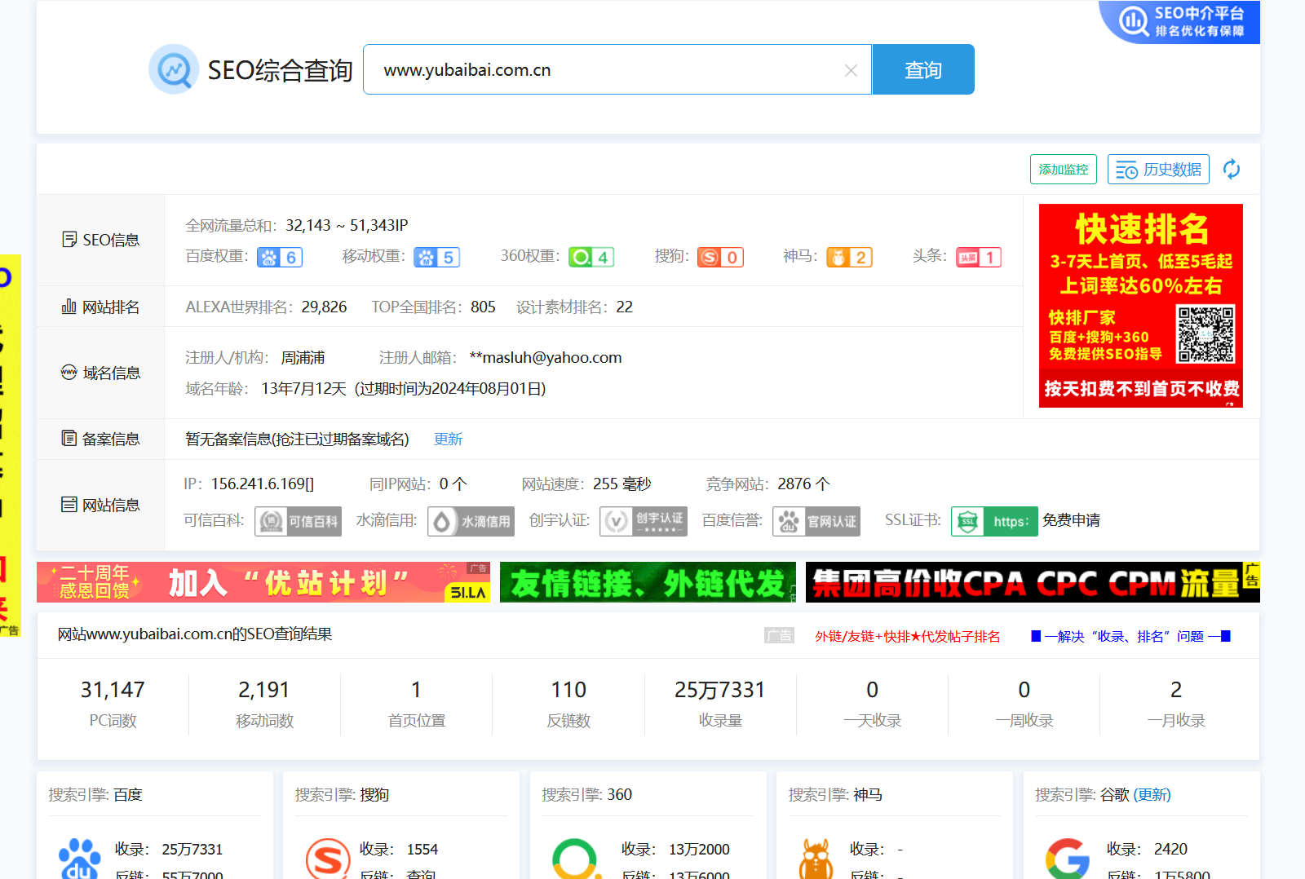Click the 添加监控 button
Viewport: 1305px width, 879px height.
point(1063,170)
